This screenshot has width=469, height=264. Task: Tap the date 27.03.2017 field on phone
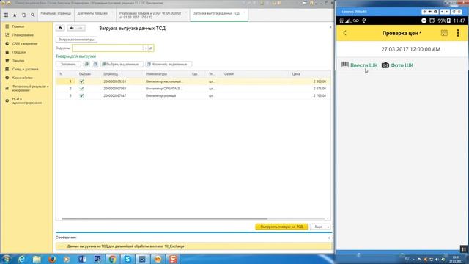410,49
